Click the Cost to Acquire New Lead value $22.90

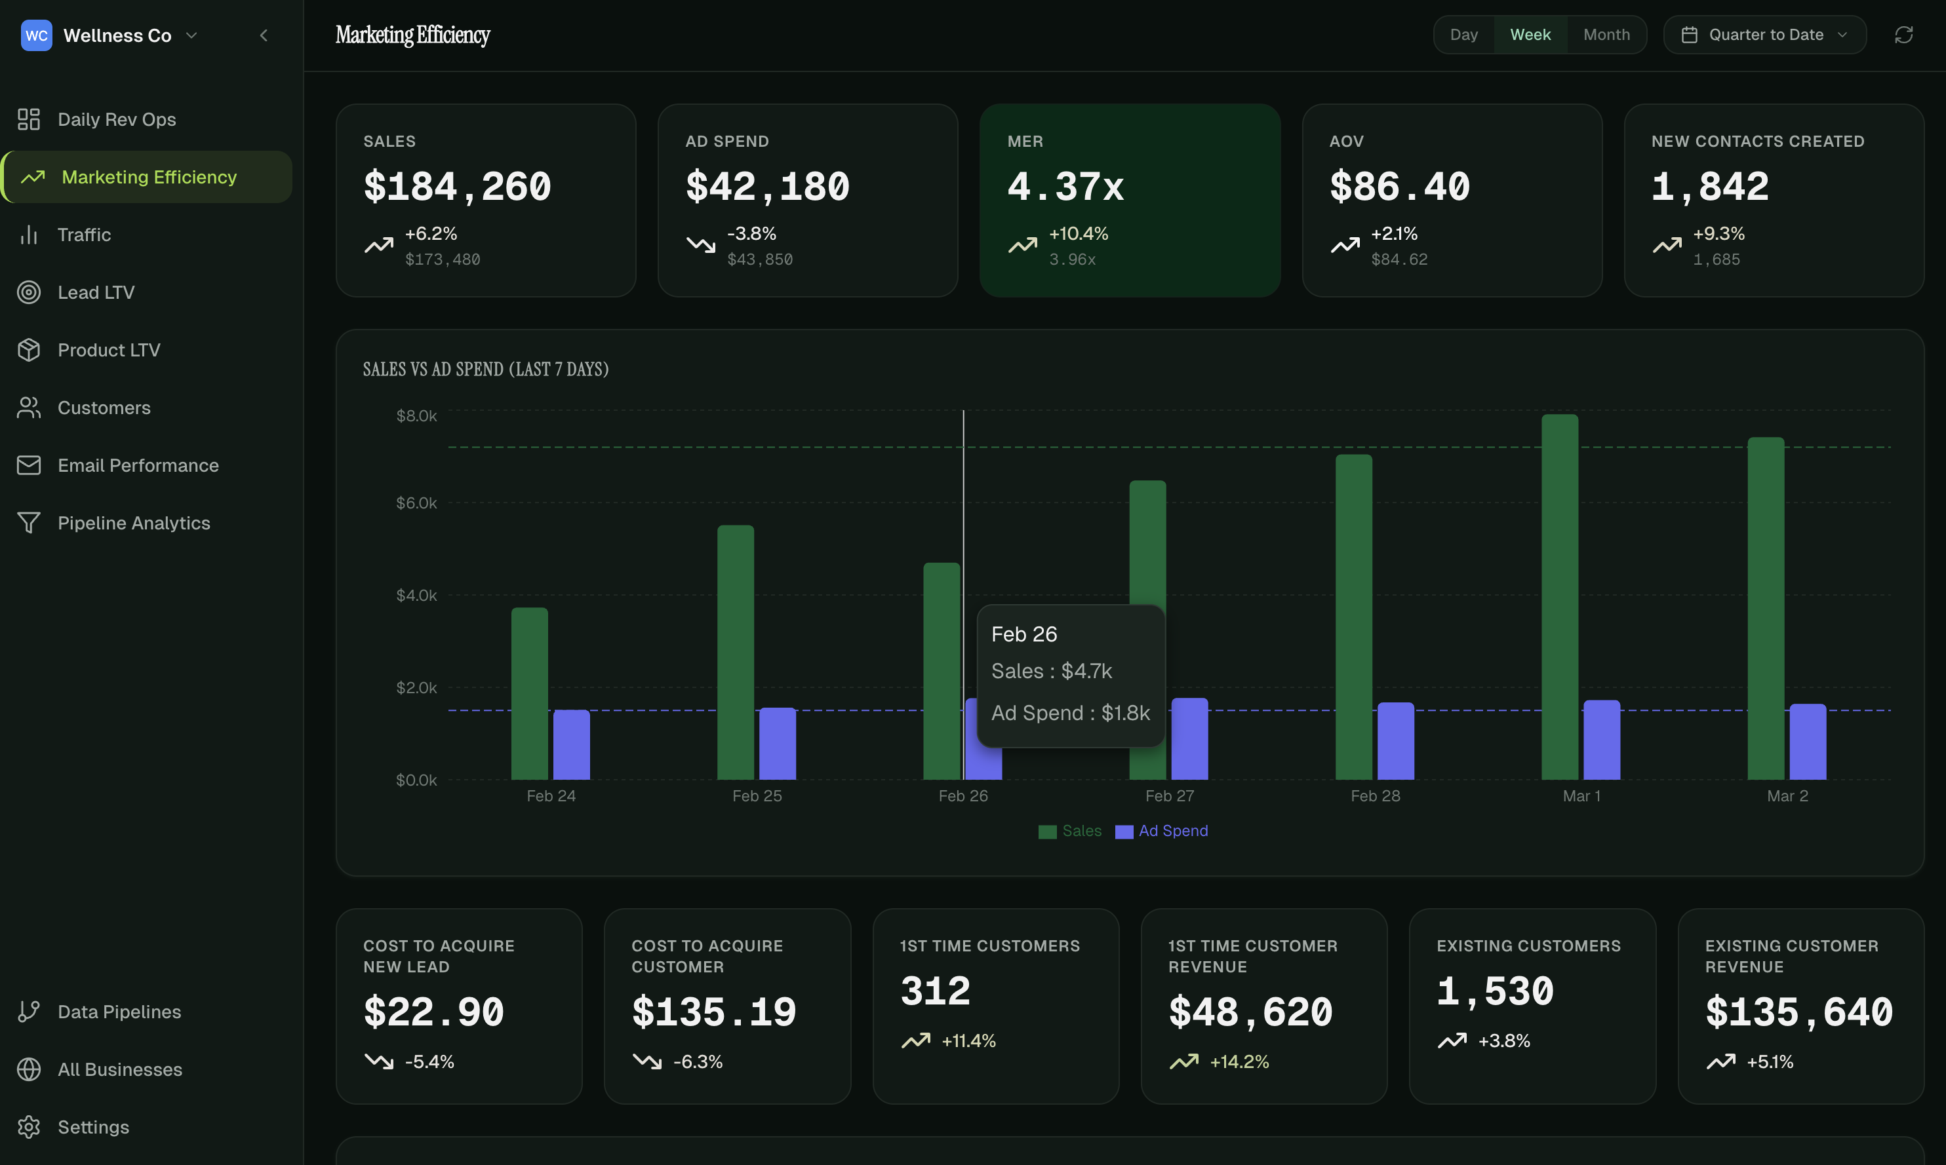(433, 1012)
